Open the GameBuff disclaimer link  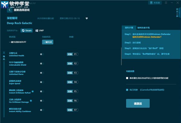pos(152,90)
